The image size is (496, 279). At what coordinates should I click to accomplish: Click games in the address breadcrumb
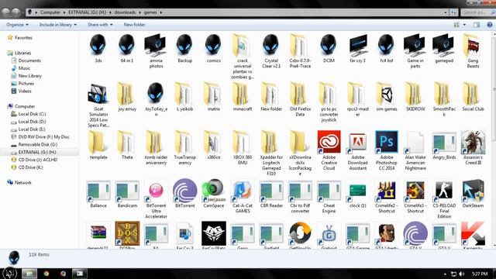[x=150, y=12]
